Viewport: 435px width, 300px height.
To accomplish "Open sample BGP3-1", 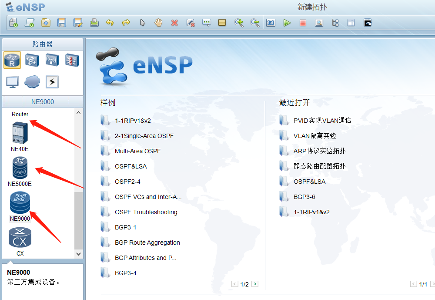I will click(x=125, y=227).
